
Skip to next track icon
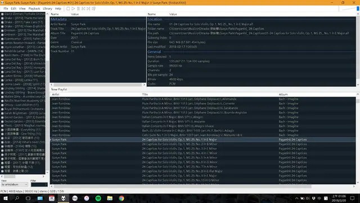click(x=88, y=8)
